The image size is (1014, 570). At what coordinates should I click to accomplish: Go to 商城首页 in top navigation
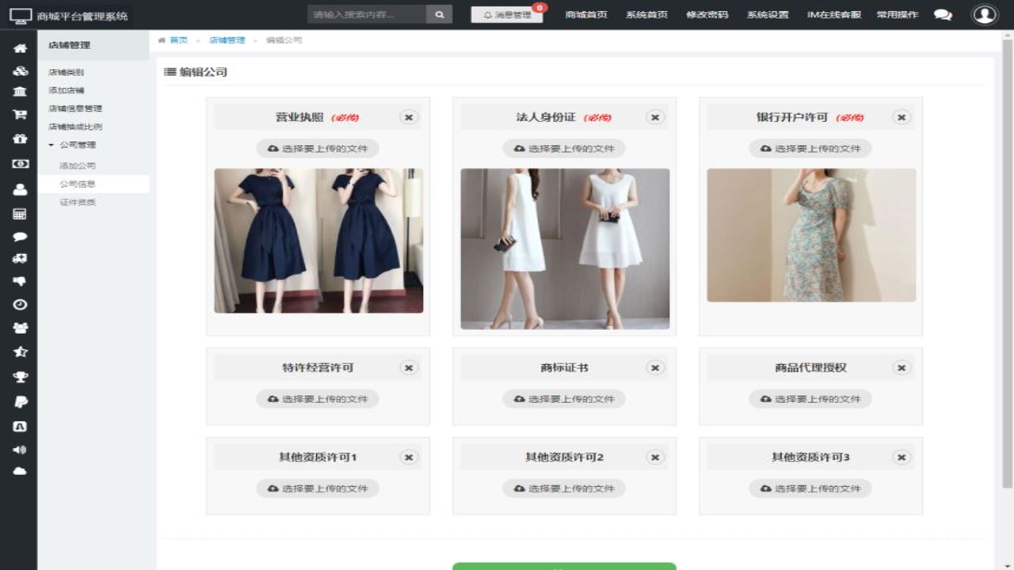point(586,14)
